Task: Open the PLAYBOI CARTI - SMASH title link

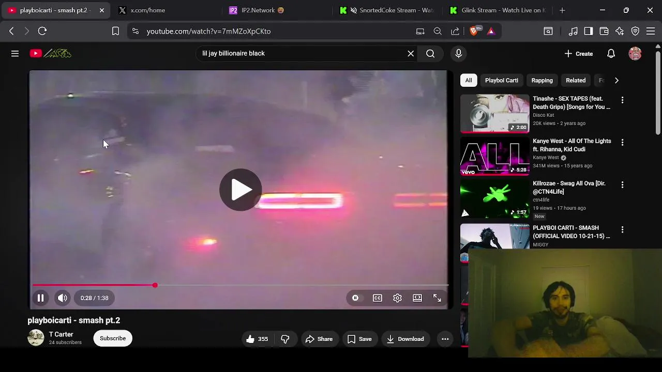Action: 571,232
